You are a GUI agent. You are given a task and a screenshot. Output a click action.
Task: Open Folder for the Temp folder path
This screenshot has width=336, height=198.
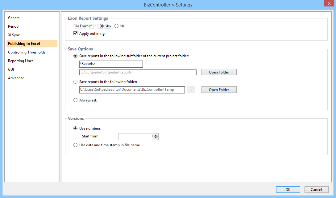click(219, 90)
